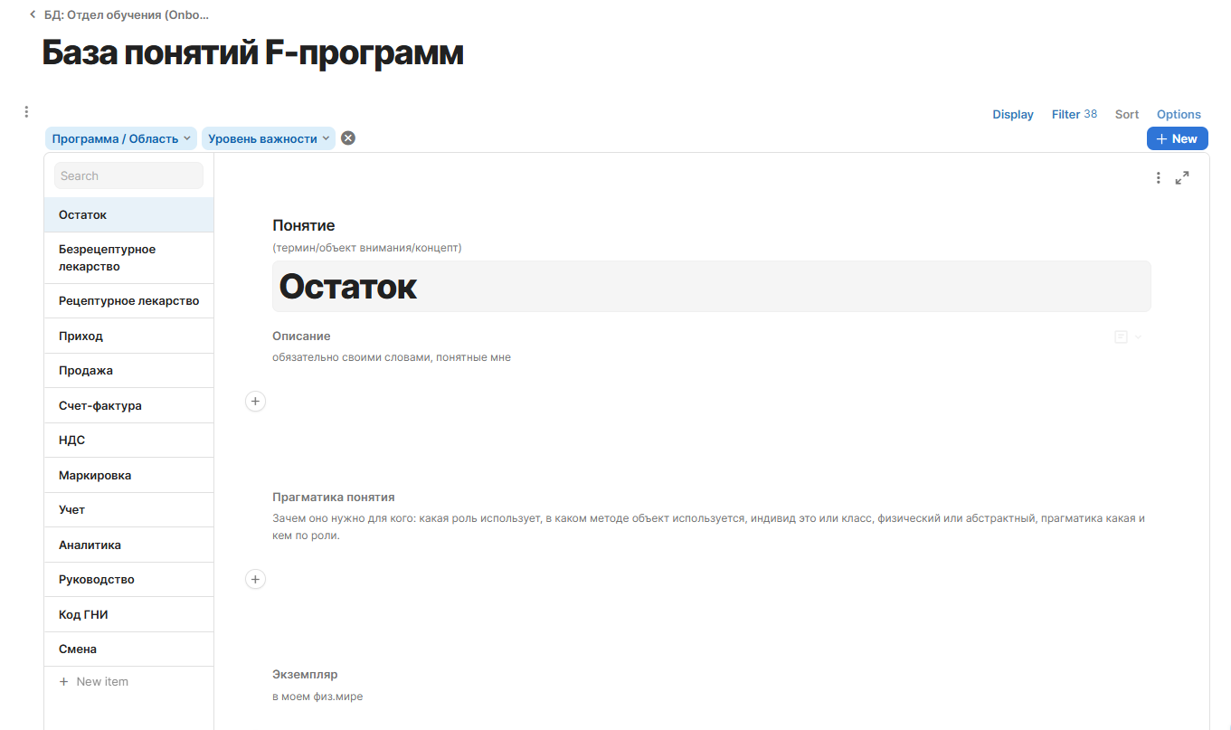Click the back arrow next to БД: Отдел обучения
The width and height of the screenshot is (1231, 730).
click(x=33, y=14)
